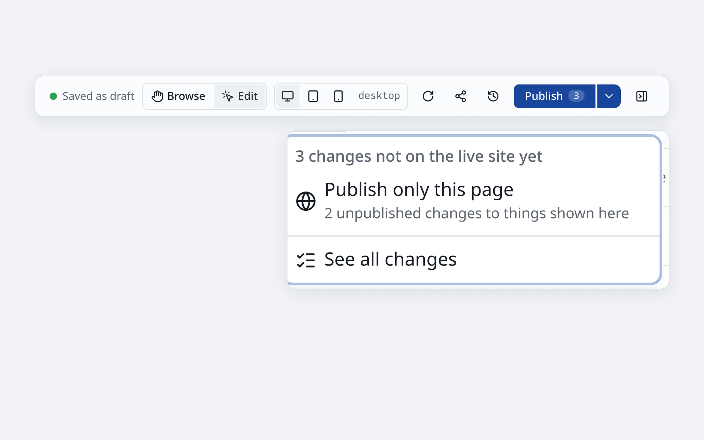Click the checklist icon beside See all changes
The width and height of the screenshot is (704, 440).
tap(306, 260)
